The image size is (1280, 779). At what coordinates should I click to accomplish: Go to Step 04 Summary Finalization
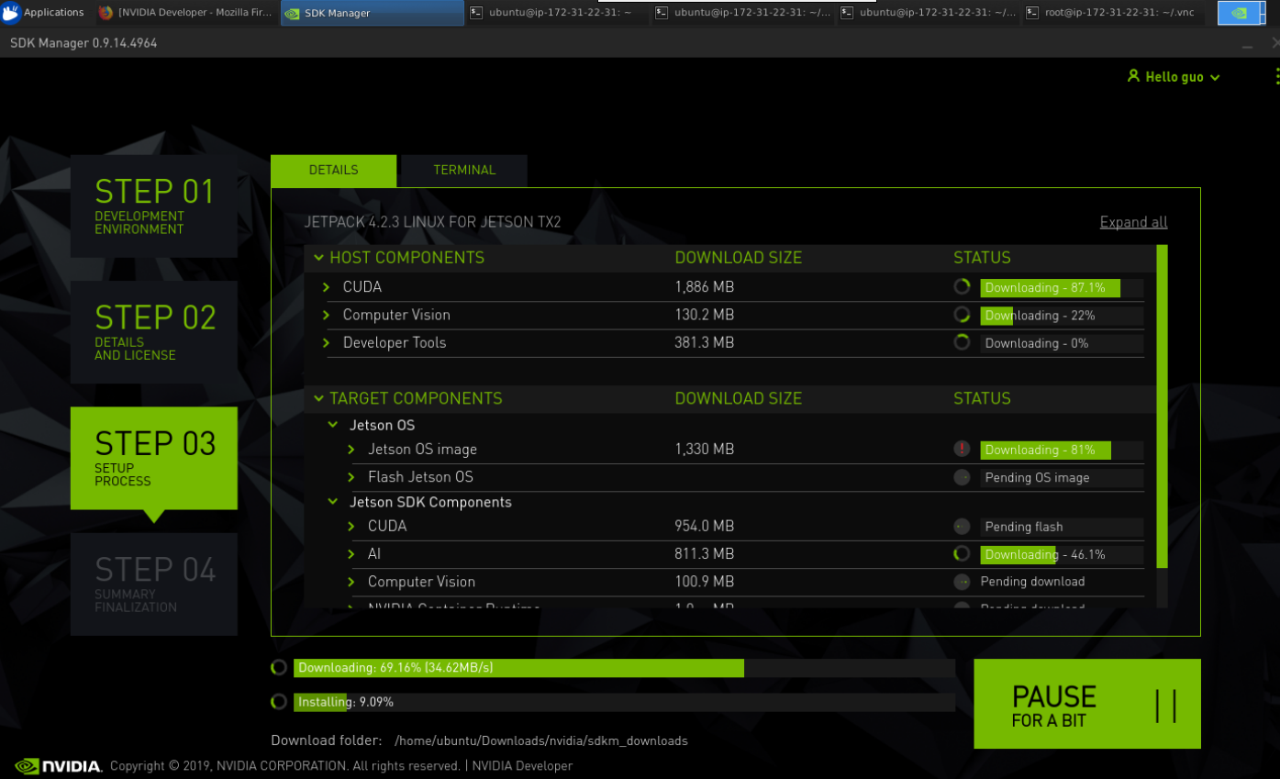pyautogui.click(x=154, y=584)
